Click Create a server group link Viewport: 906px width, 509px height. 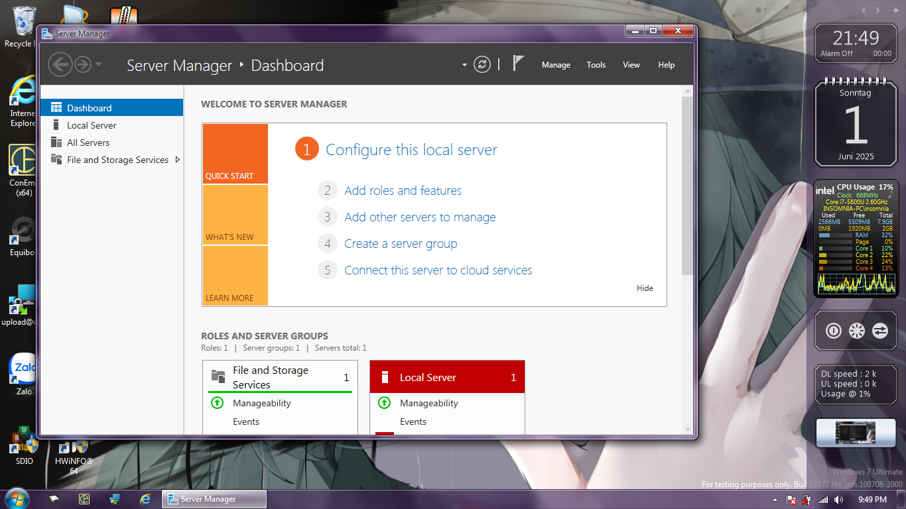coord(401,243)
